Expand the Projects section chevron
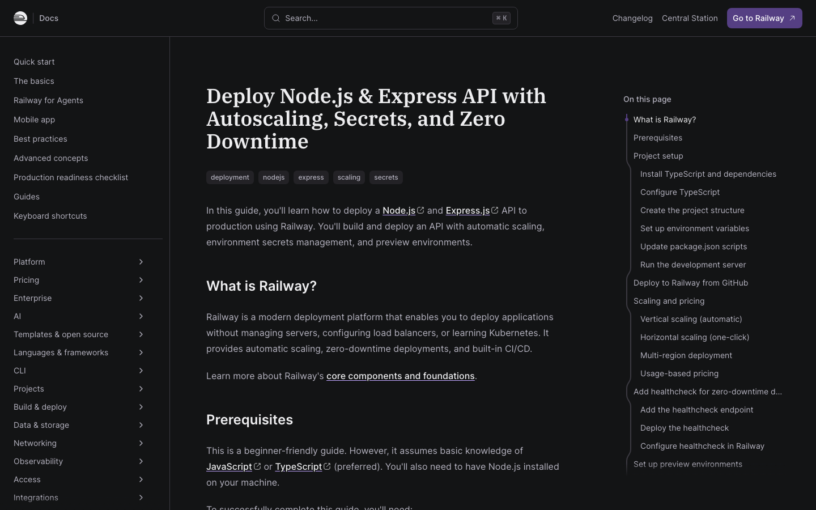 [x=141, y=389]
